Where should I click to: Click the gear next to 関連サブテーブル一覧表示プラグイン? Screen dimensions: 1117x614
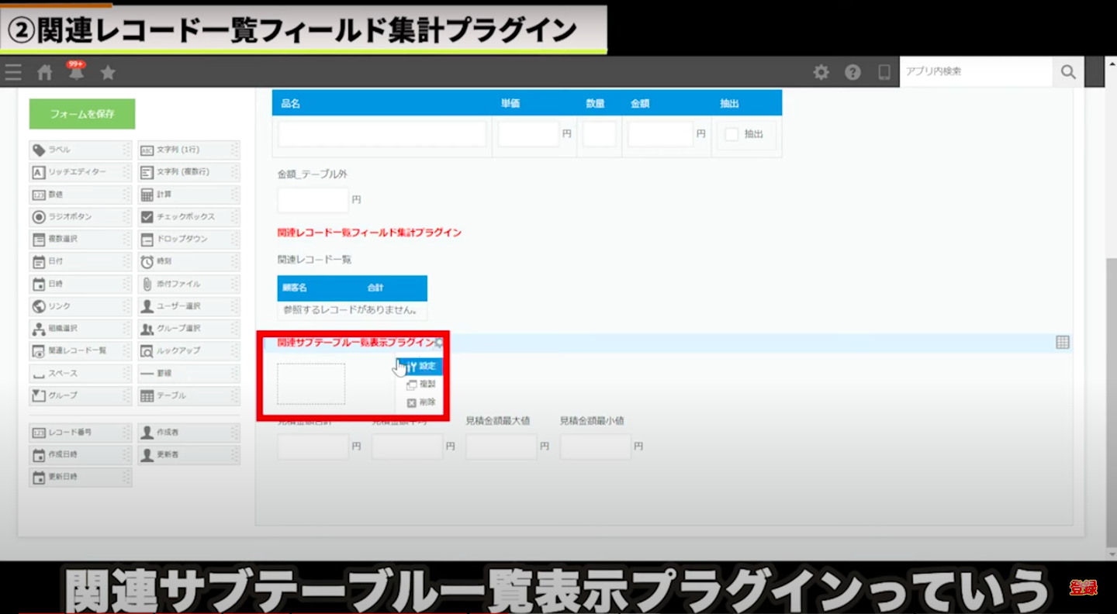pyautogui.click(x=439, y=343)
